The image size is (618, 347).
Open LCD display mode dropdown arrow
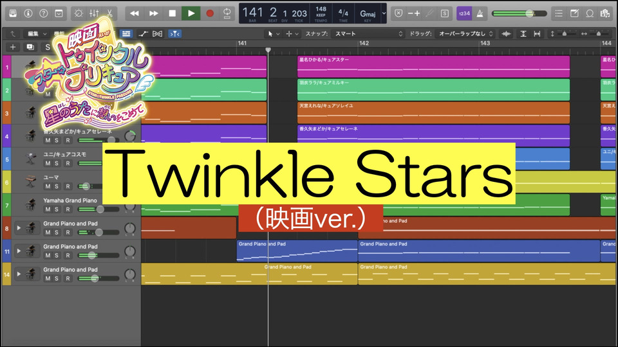(384, 13)
